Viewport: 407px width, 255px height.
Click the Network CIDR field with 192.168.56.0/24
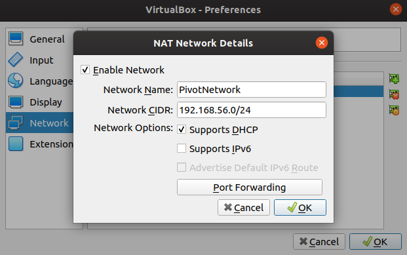[252, 110]
